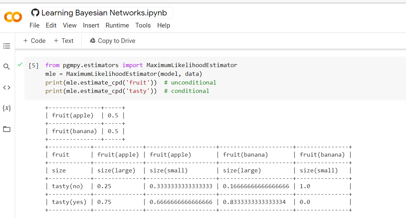406x218 pixels.
Task: Click the fruit(banana) 0.5 output row
Action: pyautogui.click(x=85, y=131)
